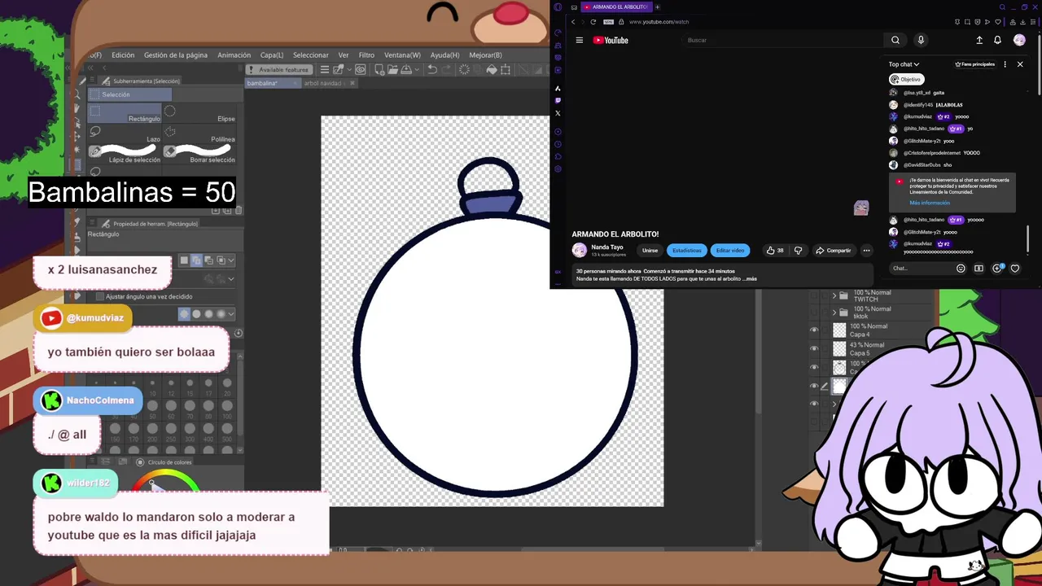Click the clear/loading dotted circle icon
Viewport: 1042px width, 586px height.
[x=465, y=70]
